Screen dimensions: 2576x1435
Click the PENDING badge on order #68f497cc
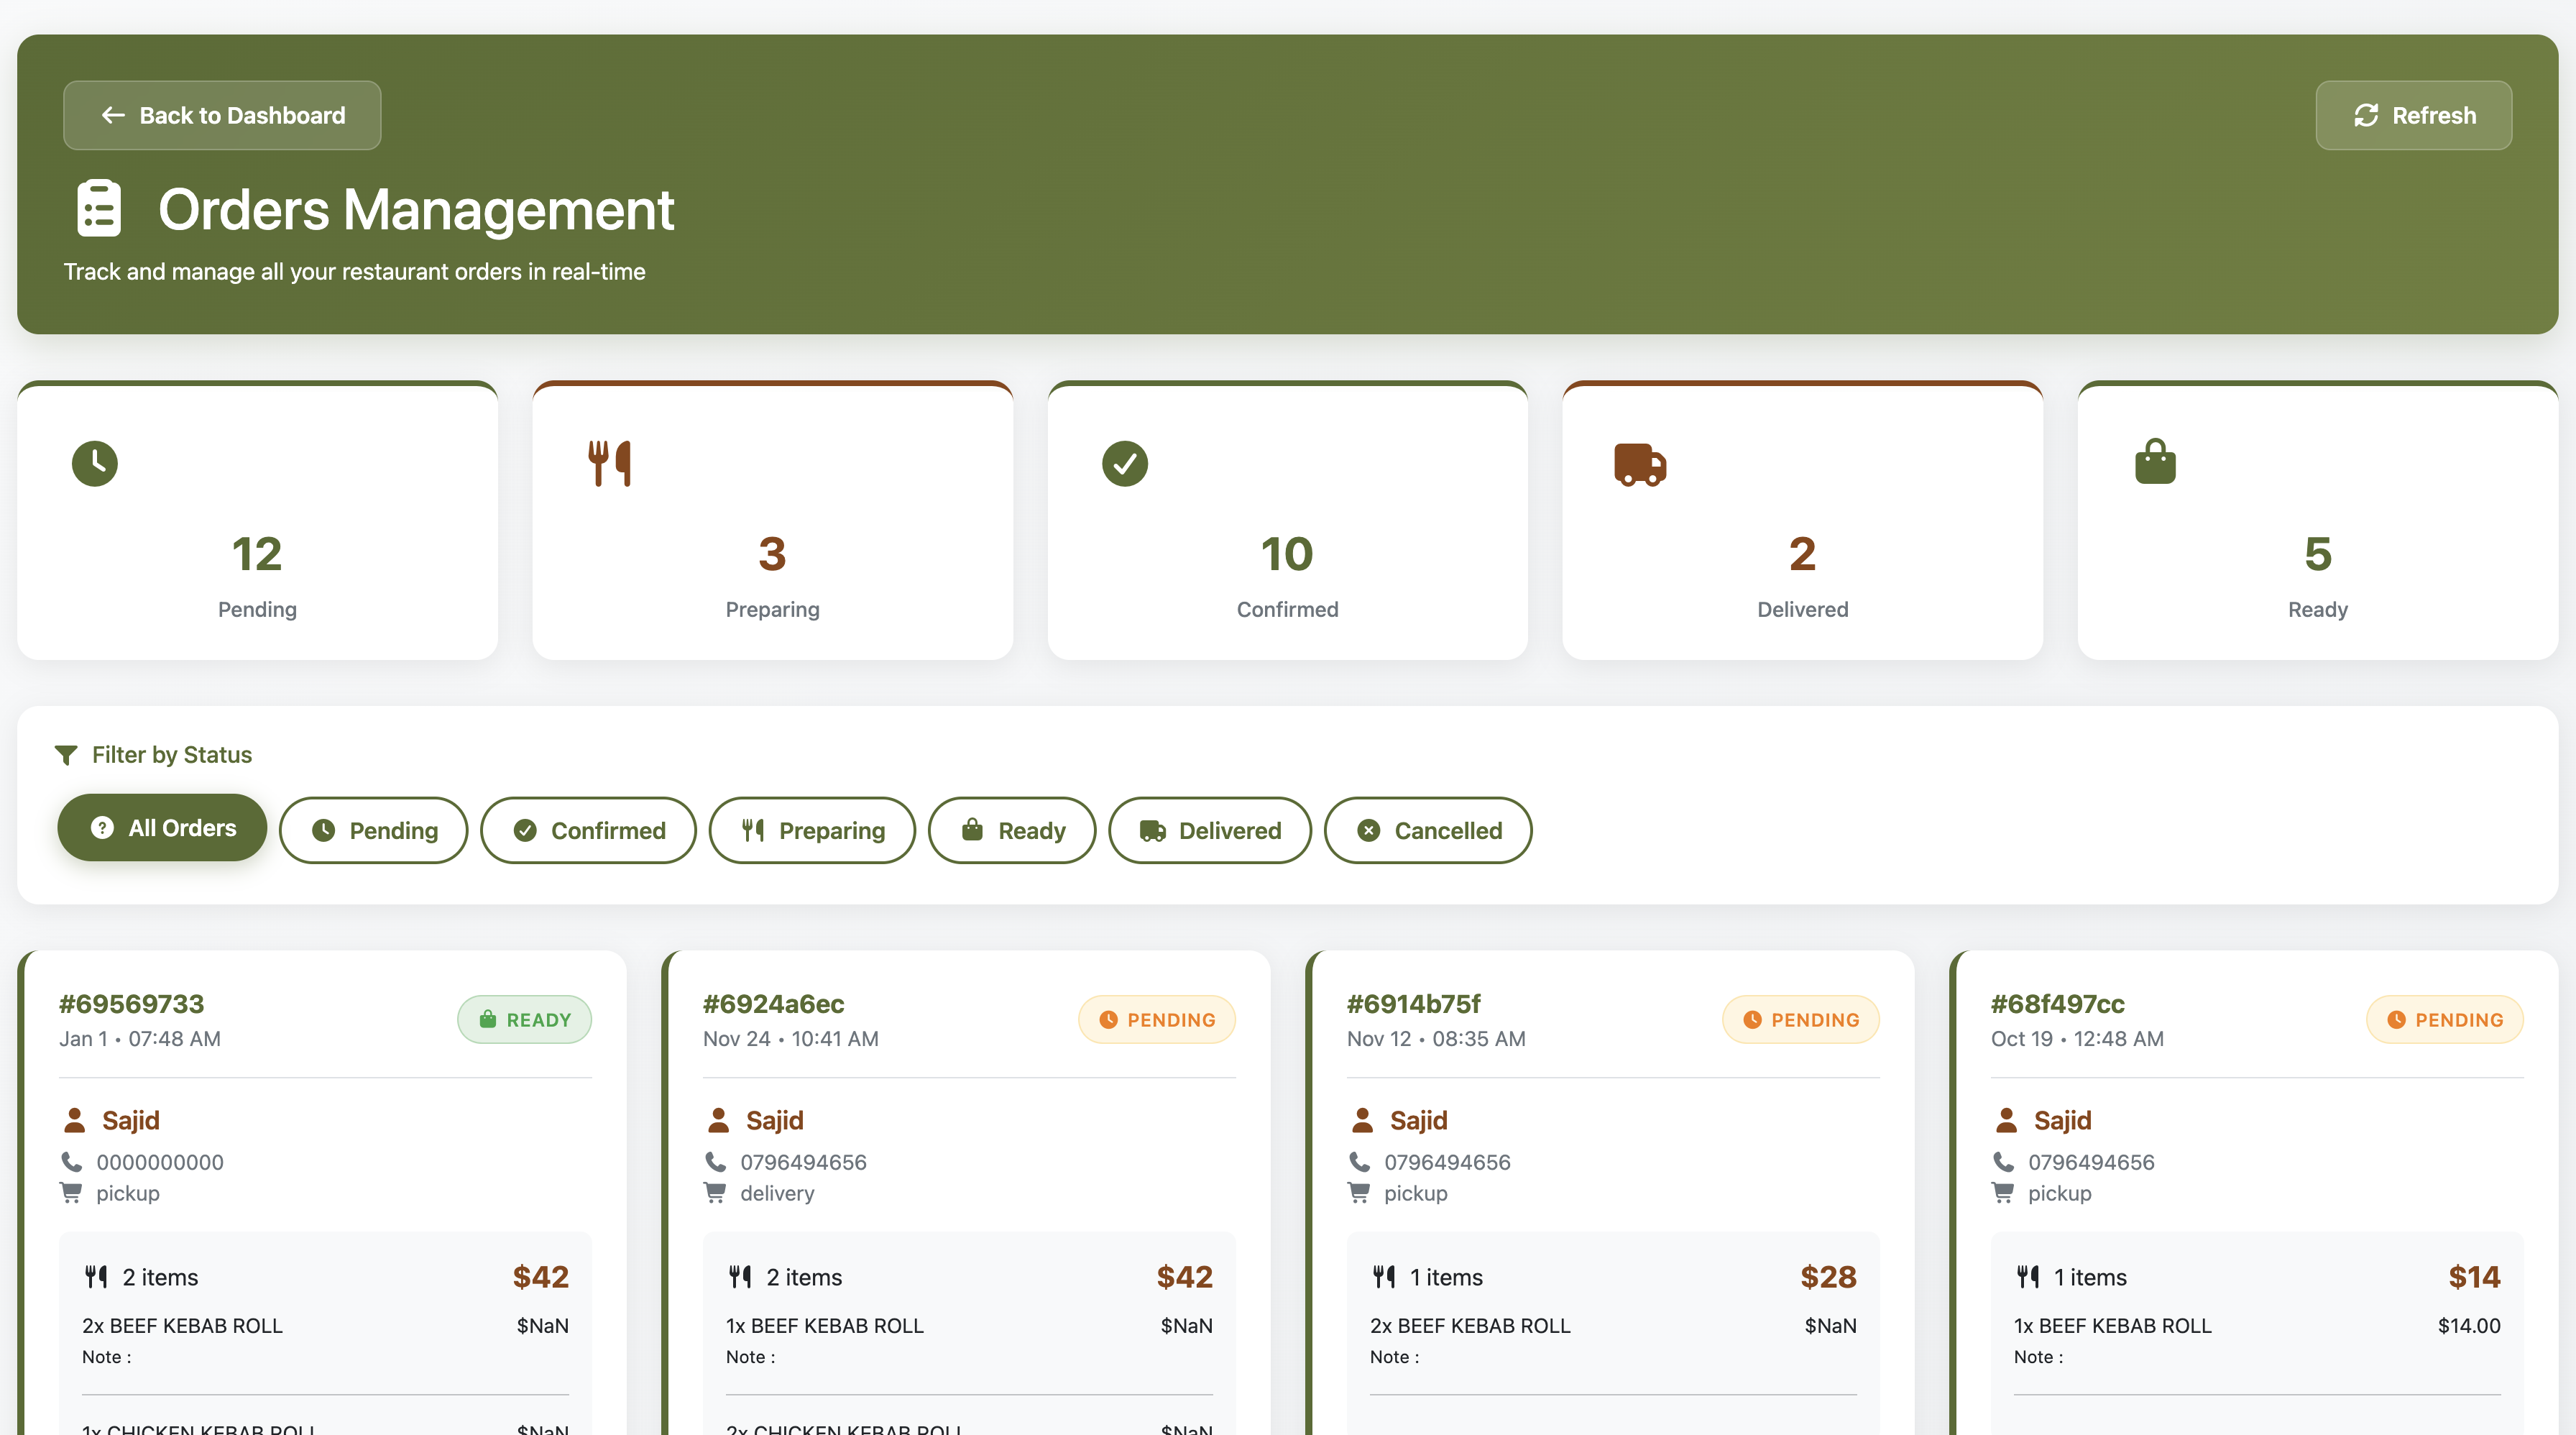click(2444, 1020)
